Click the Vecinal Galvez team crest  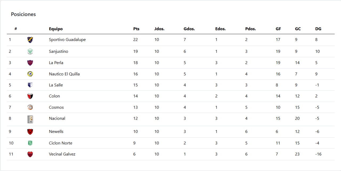pyautogui.click(x=30, y=154)
